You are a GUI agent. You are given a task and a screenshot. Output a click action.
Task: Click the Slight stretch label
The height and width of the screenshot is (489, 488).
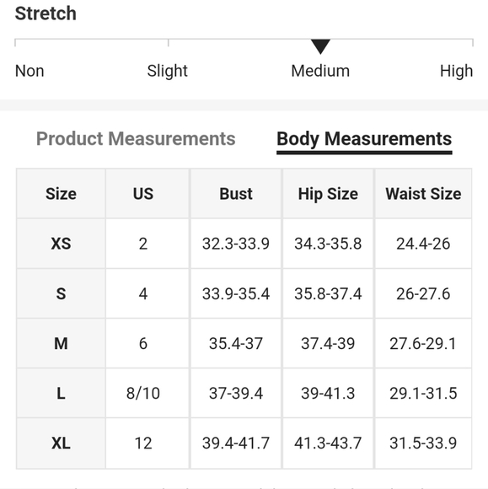pyautogui.click(x=167, y=71)
